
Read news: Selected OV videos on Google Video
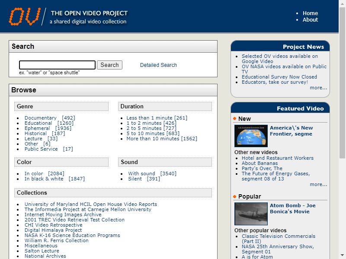click(279, 59)
